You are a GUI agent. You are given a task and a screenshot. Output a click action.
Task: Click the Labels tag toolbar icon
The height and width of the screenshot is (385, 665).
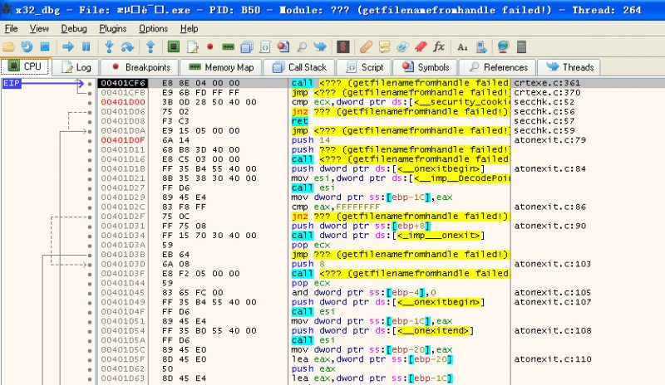pos(402,47)
